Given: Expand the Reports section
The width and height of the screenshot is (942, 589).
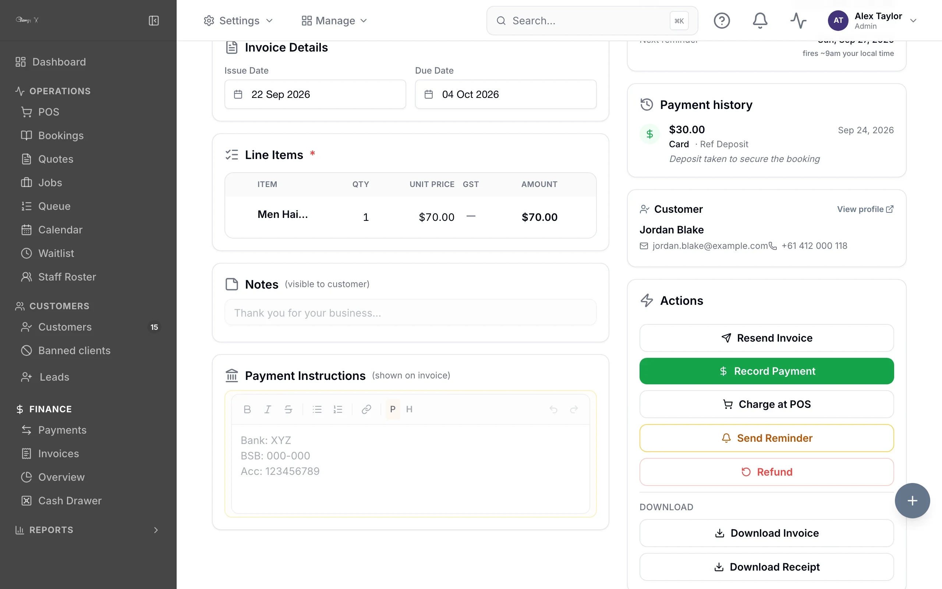Looking at the screenshot, I should coord(87,530).
